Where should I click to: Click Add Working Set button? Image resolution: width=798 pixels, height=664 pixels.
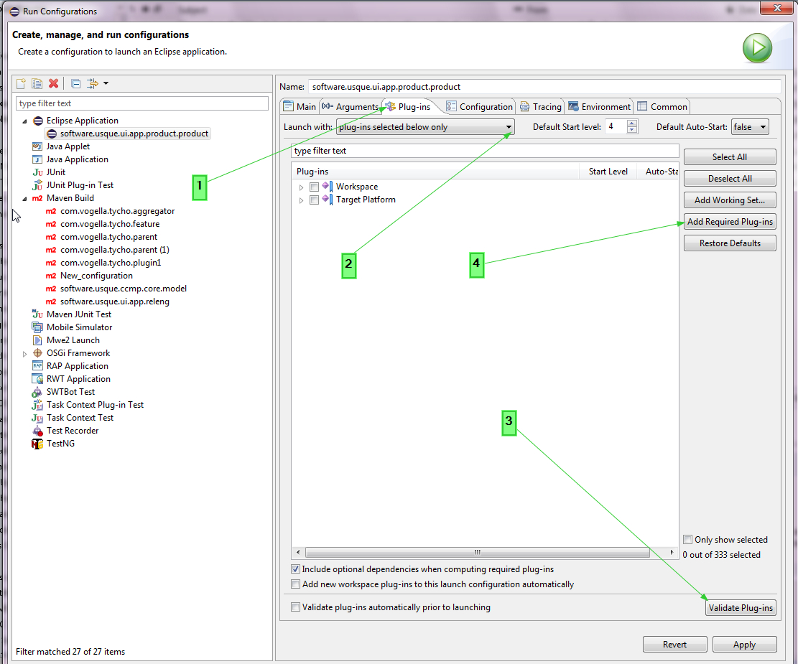tap(730, 200)
